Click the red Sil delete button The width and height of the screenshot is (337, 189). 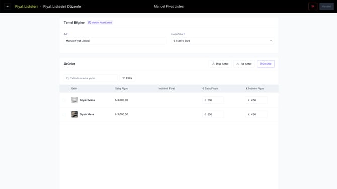pyautogui.click(x=313, y=6)
